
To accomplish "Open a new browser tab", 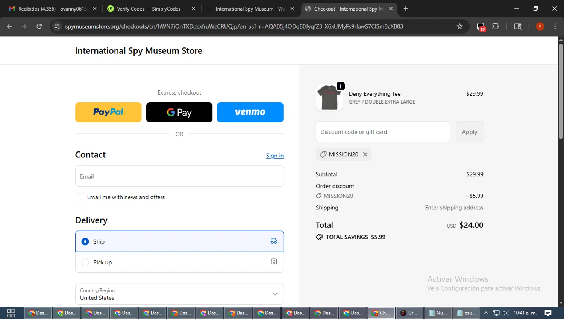I will point(406,9).
